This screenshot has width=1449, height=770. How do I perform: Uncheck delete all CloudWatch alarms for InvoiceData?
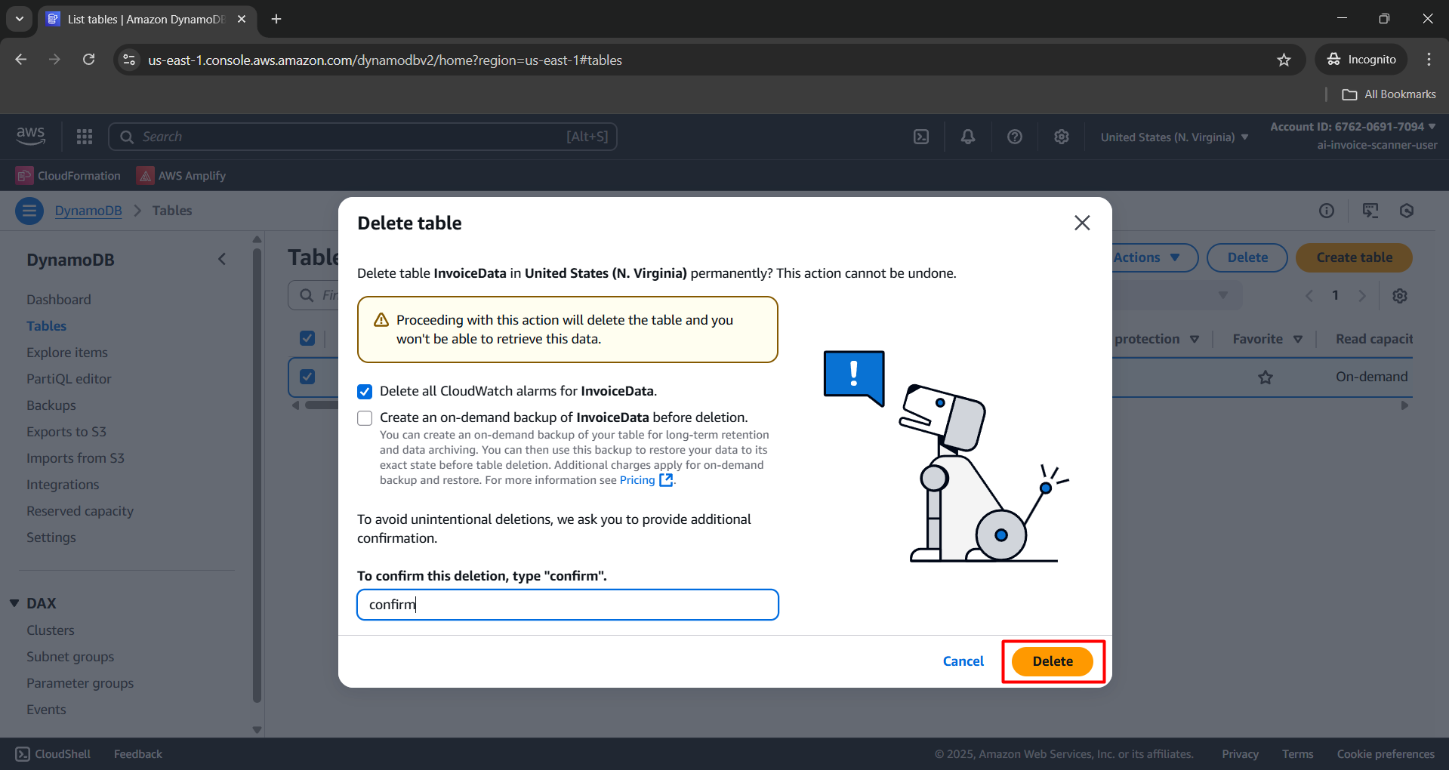click(x=365, y=391)
